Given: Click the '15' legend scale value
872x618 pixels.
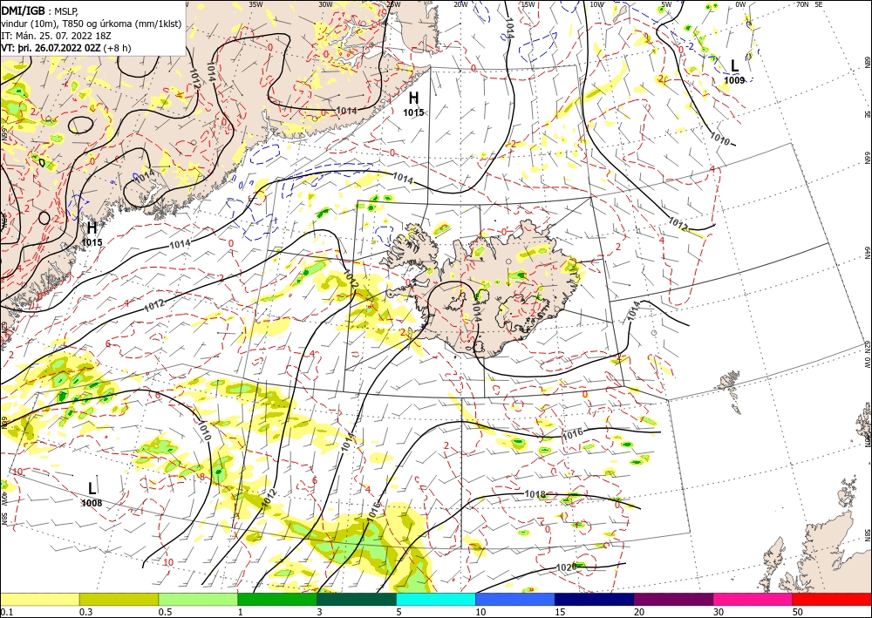Looking at the screenshot, I should coord(560,612).
